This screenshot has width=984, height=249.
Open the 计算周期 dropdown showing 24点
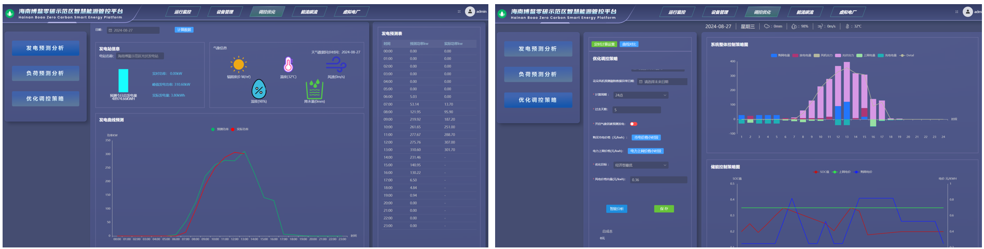[640, 95]
